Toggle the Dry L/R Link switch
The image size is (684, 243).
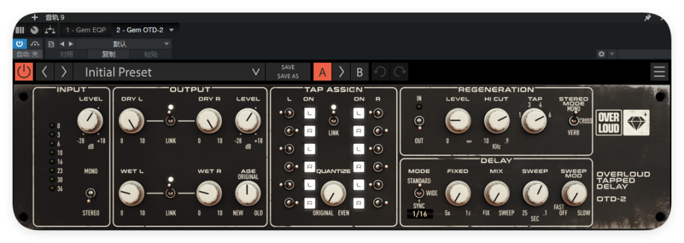(170, 120)
